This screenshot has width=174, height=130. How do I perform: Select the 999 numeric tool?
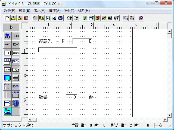click(16, 36)
